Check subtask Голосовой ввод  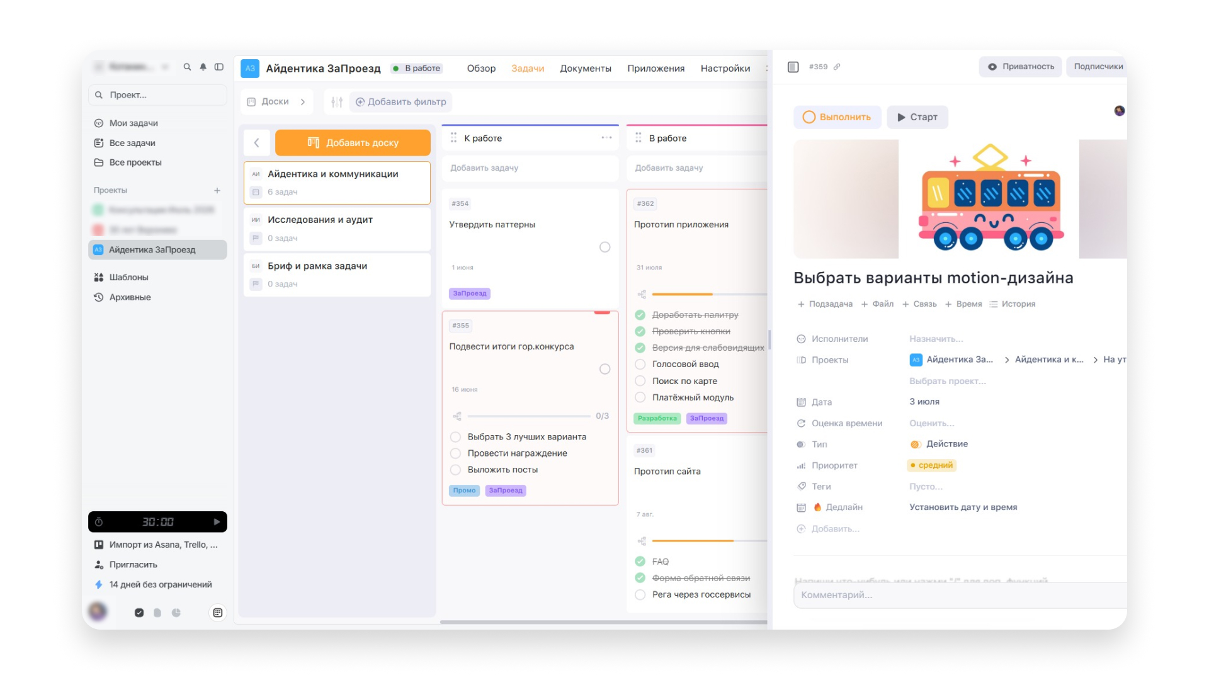pos(640,364)
